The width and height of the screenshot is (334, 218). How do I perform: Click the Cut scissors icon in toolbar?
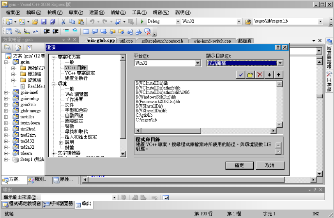63,21
